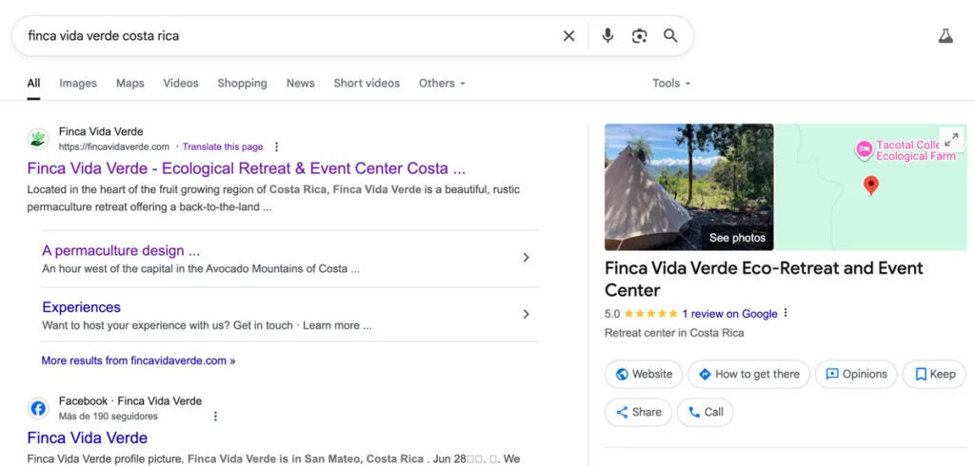This screenshot has height=466, width=975.
Task: Click the Más de 190 seguidores text
Action: point(109,417)
